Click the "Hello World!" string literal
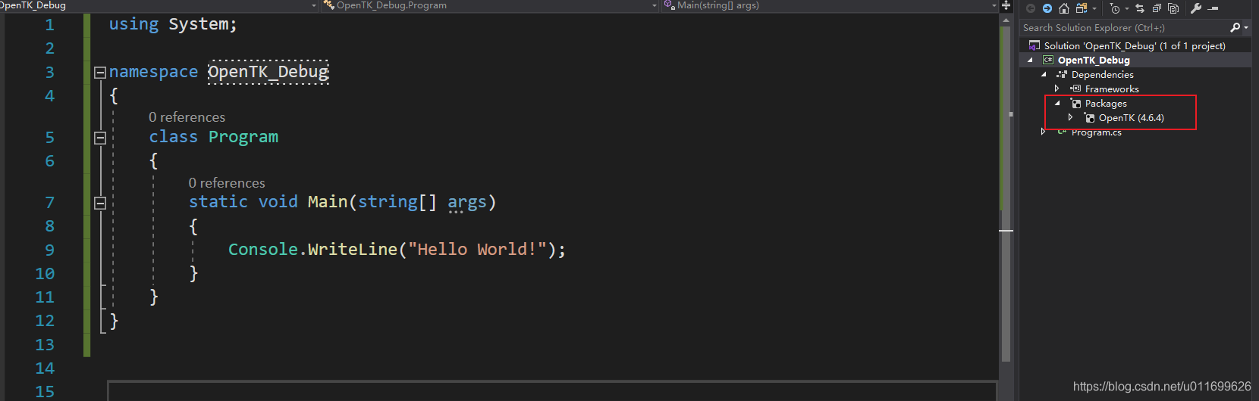 477,249
